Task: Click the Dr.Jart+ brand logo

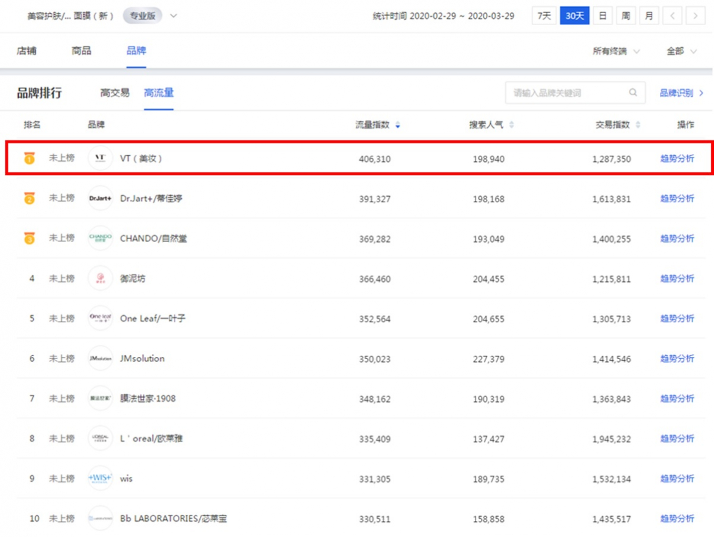Action: [100, 198]
